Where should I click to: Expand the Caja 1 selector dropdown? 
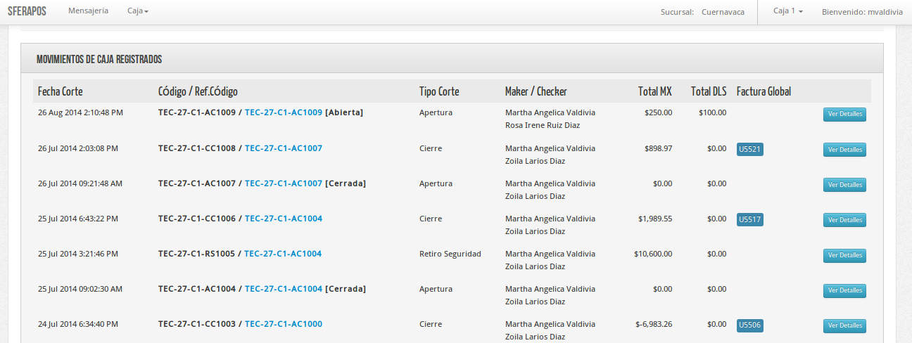(x=787, y=11)
